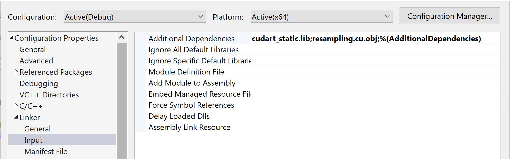The width and height of the screenshot is (510, 159).
Task: Click the Assembly Link Resource value field
Action: (375, 127)
